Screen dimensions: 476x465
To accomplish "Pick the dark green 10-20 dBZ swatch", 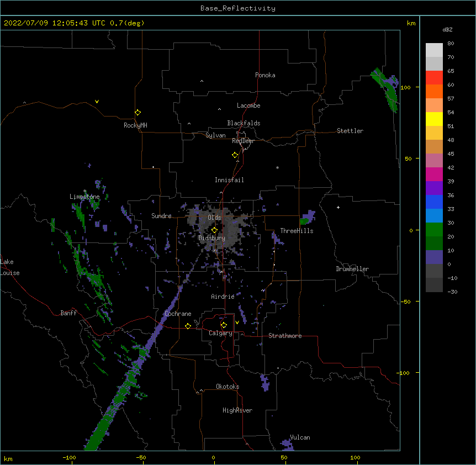I will coord(434,244).
